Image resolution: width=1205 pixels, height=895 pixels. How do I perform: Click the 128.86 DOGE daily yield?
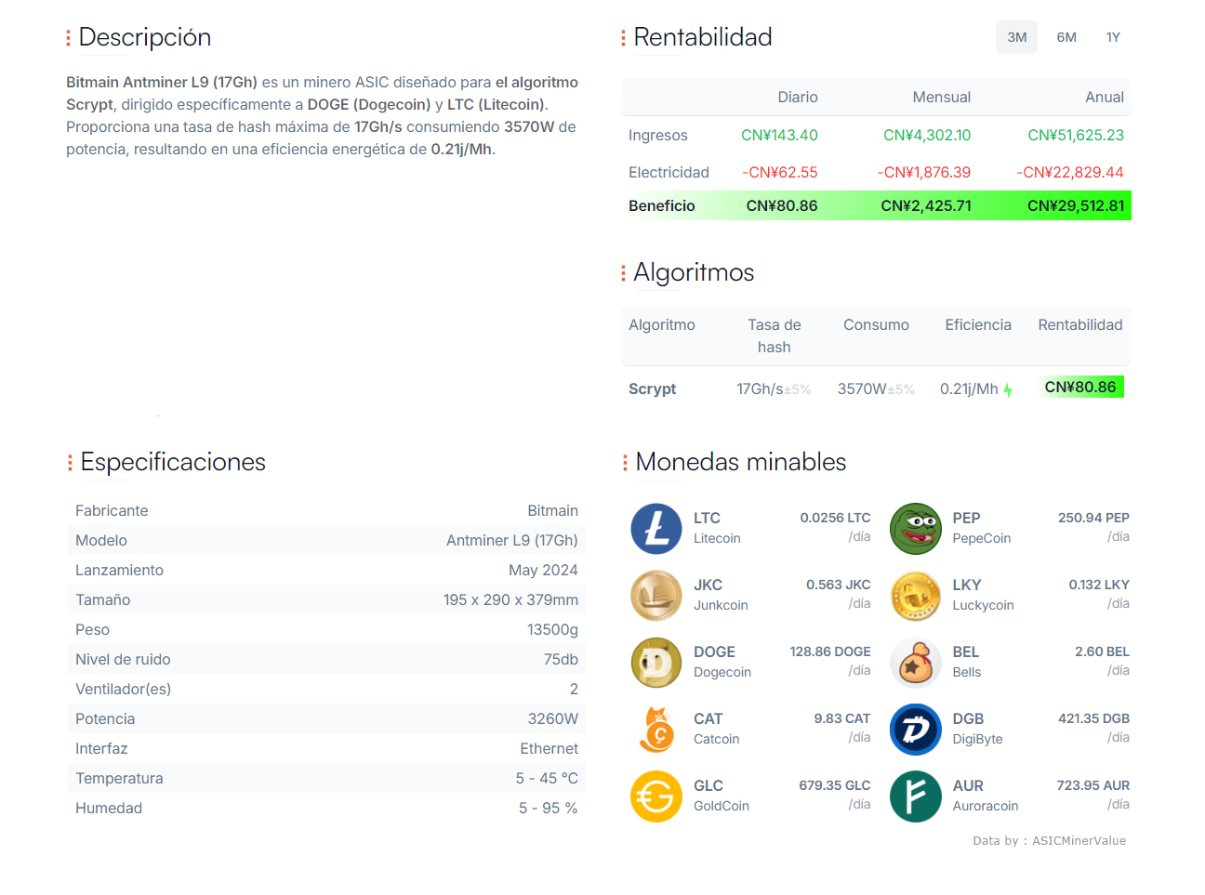tap(830, 652)
